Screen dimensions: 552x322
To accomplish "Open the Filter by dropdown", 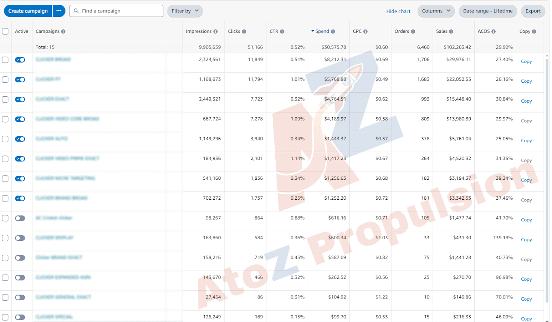I will [185, 11].
